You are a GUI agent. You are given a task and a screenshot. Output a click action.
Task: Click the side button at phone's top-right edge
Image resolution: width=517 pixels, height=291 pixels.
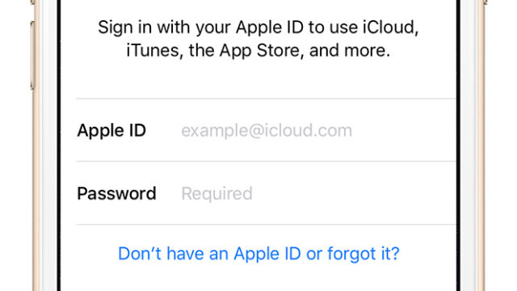[x=485, y=2]
